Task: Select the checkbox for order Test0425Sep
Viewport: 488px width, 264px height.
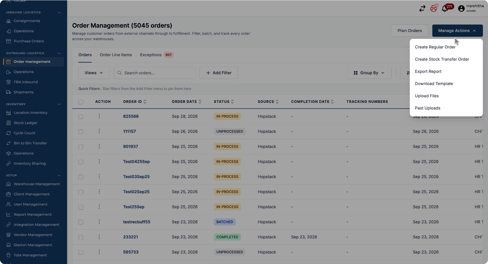Action: click(81, 162)
